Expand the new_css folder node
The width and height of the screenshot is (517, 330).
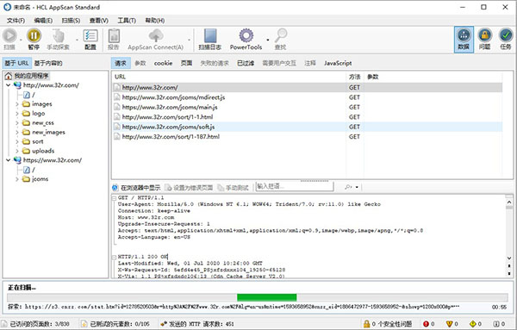(17, 123)
